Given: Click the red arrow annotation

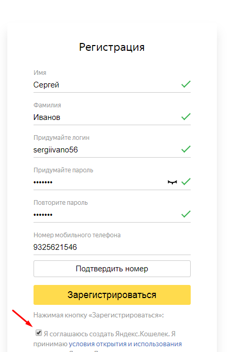Looking at the screenshot, I should pos(23,318).
